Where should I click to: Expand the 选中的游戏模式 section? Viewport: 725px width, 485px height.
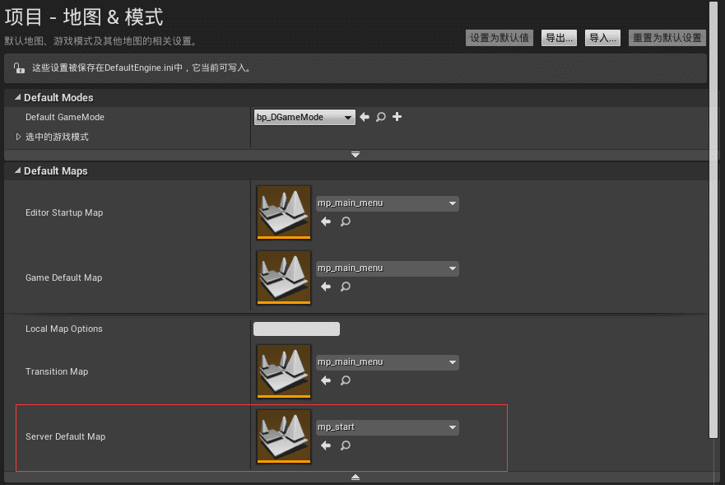click(19, 137)
